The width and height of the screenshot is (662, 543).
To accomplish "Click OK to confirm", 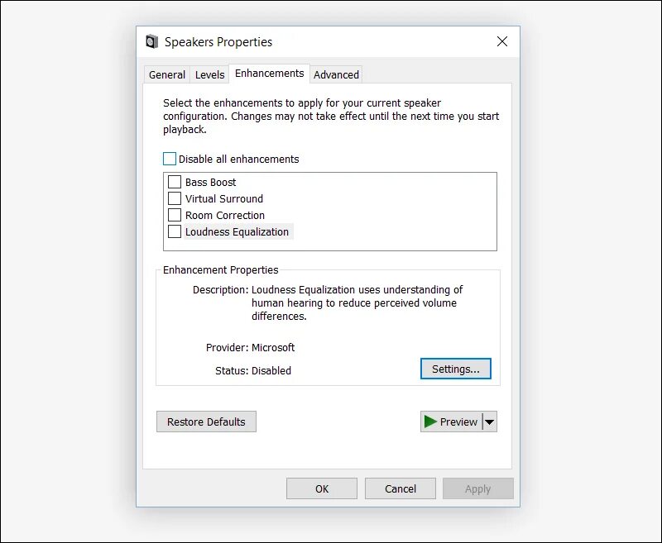I will click(x=322, y=488).
